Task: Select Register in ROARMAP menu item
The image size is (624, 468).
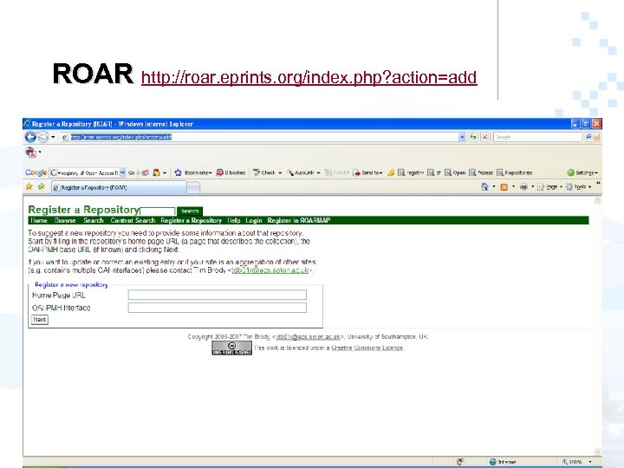Action: pos(299,220)
